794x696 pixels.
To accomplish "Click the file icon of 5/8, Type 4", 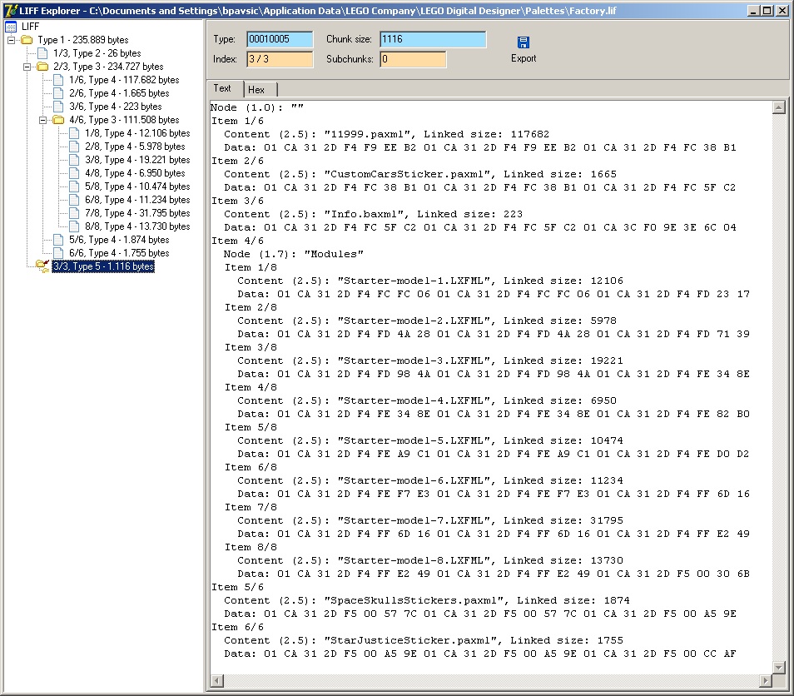I will [74, 186].
